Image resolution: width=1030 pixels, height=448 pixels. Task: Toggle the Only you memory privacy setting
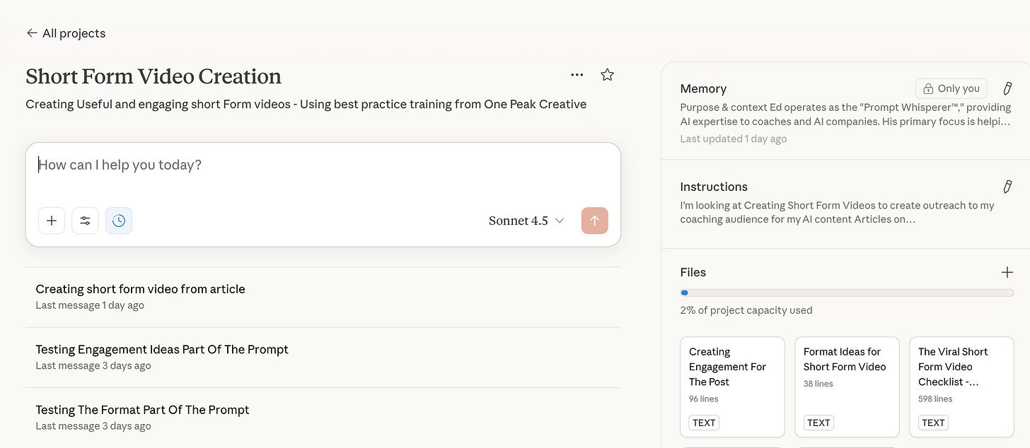[x=951, y=88]
